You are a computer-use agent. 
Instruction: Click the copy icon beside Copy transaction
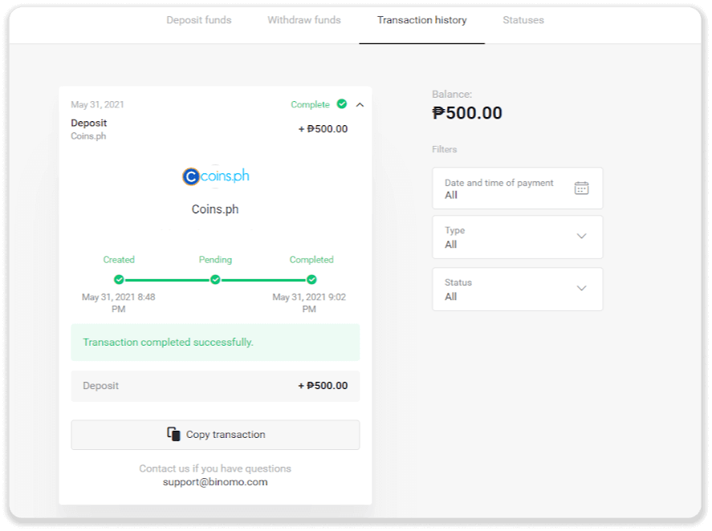(x=173, y=434)
